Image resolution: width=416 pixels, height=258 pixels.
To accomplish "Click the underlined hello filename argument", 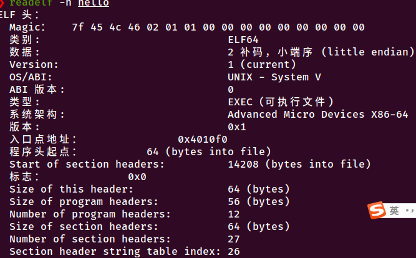I will click(94, 3).
